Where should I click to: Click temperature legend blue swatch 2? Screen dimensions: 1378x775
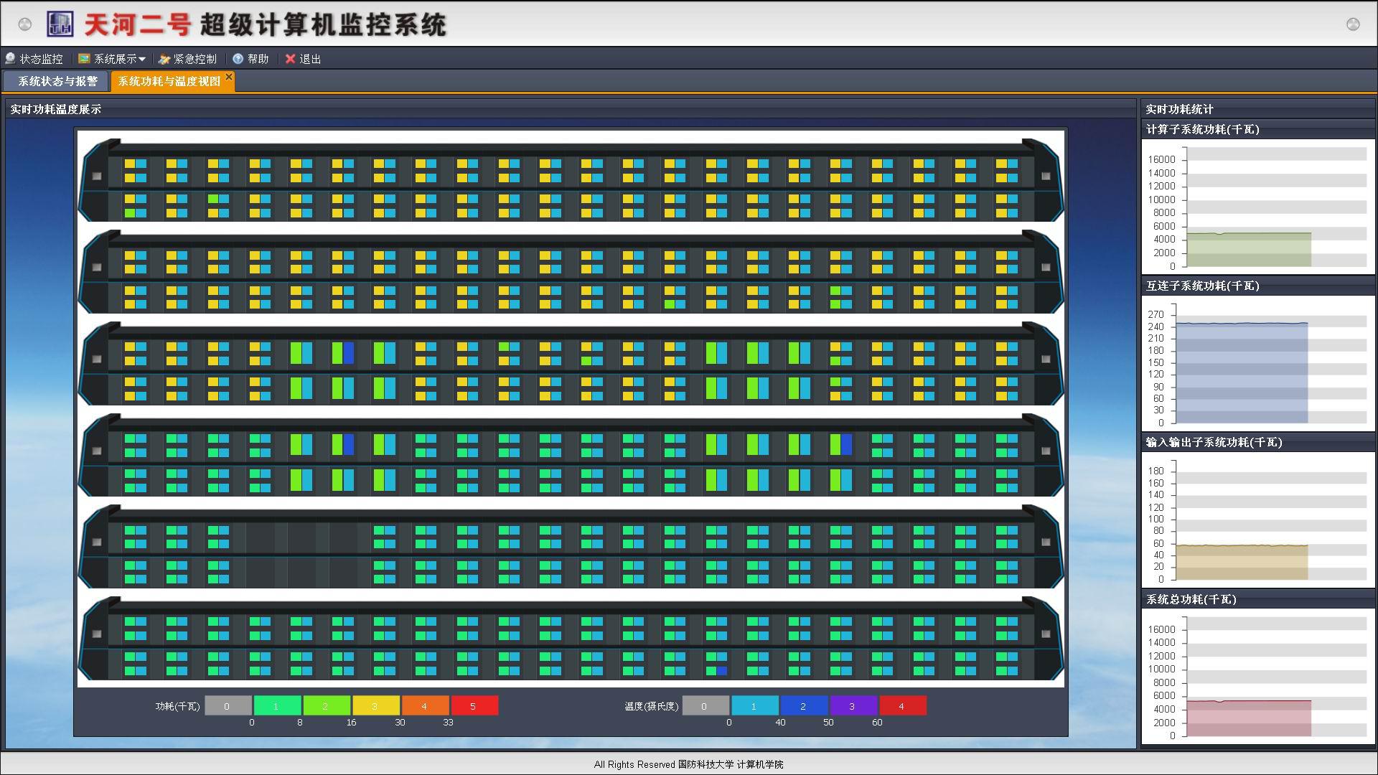point(804,706)
